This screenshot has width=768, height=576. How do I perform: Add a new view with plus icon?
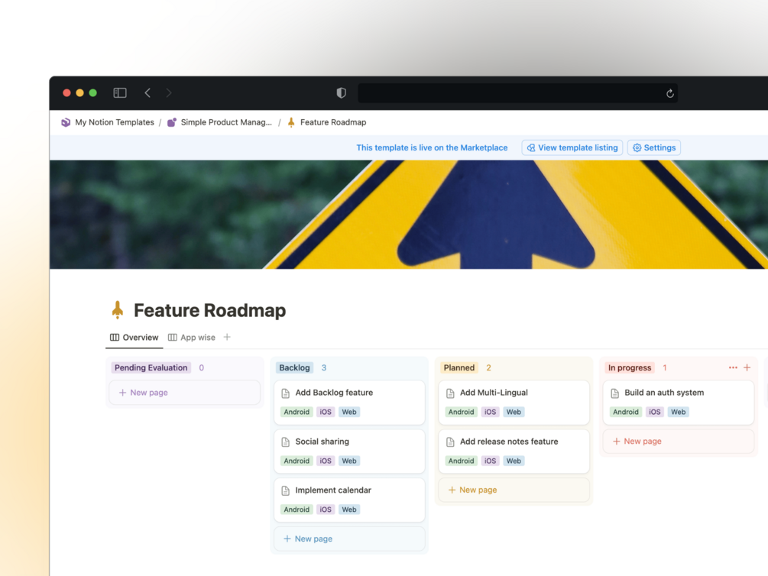(227, 337)
